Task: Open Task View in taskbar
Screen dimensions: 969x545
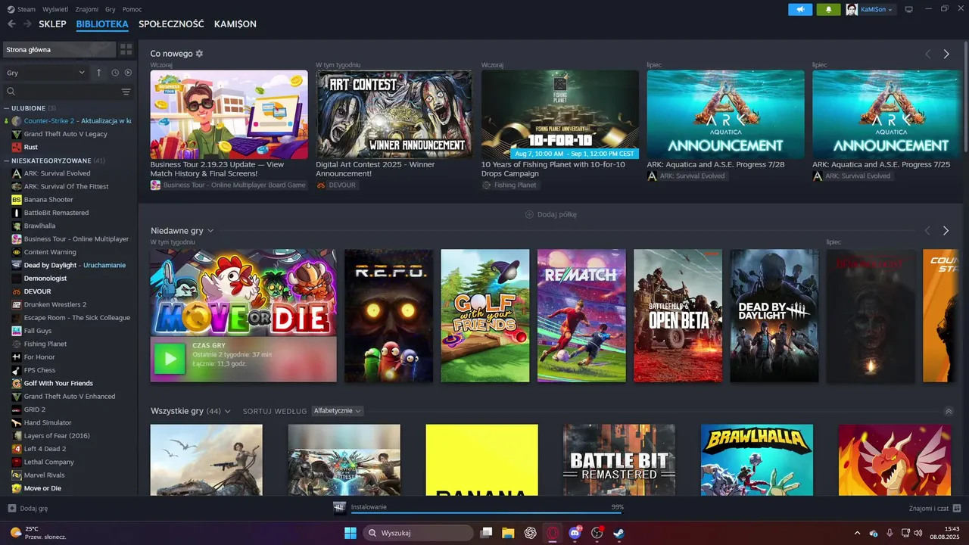Action: pos(487,533)
